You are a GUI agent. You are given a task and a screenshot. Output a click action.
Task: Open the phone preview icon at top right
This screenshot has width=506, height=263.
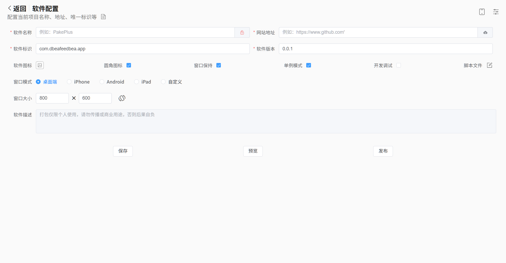click(x=482, y=12)
